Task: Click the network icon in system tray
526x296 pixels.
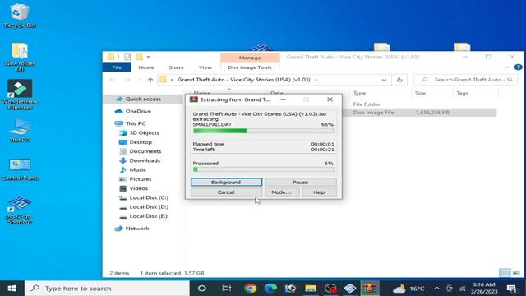Action: (462, 289)
